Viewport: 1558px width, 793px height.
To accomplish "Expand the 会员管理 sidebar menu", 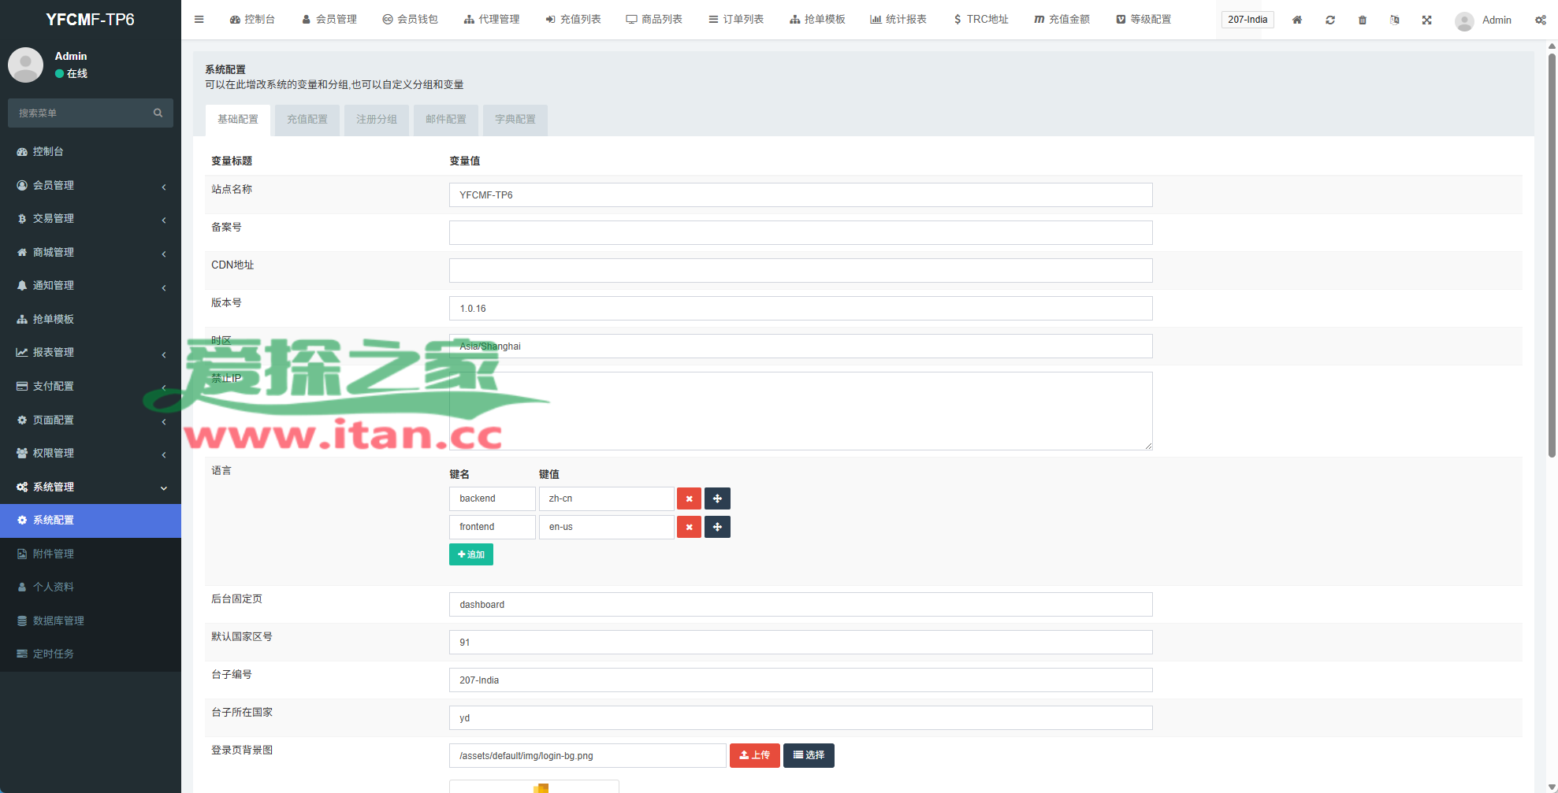I will pos(91,185).
